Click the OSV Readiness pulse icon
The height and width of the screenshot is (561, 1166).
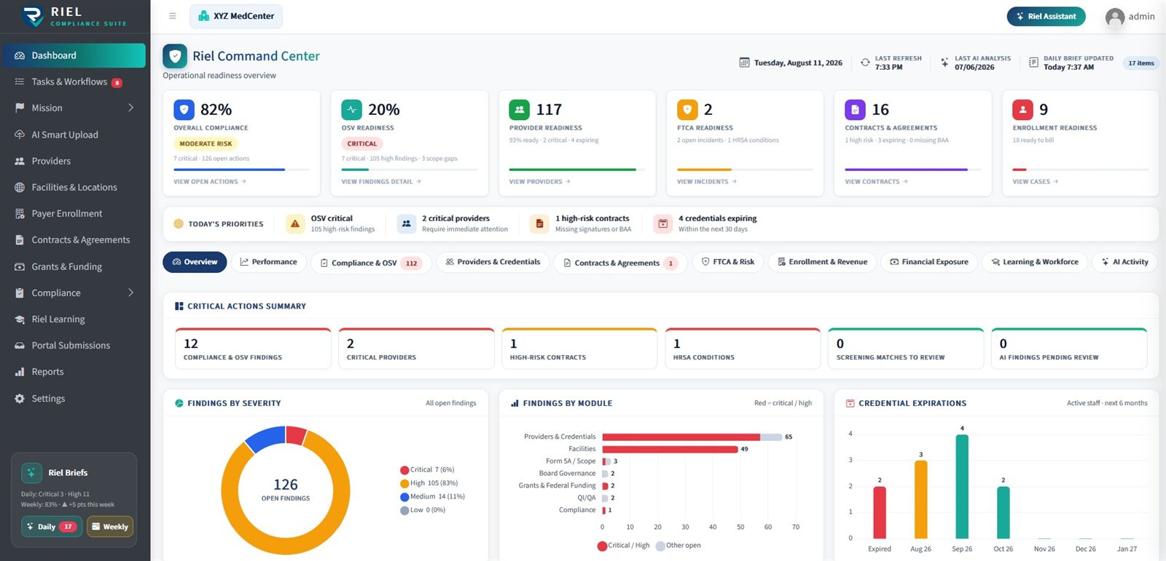point(351,110)
